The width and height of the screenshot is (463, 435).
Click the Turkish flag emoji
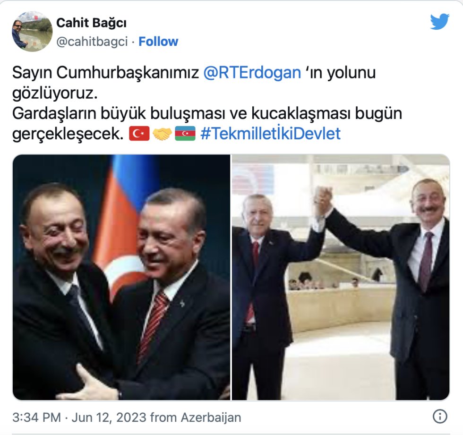pos(139,134)
